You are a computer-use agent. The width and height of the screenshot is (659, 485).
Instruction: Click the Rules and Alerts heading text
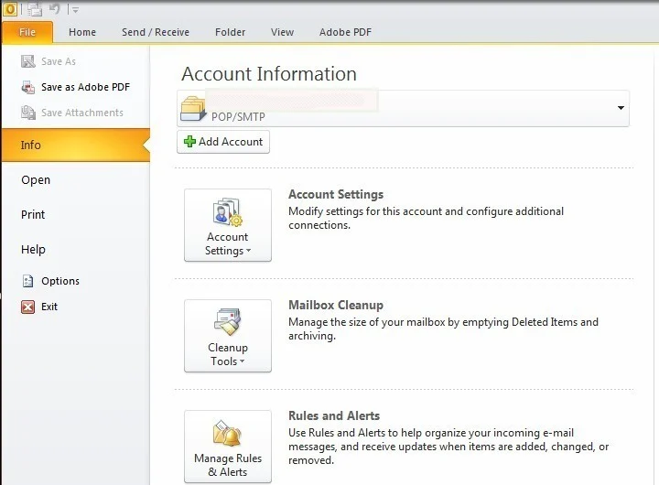click(x=334, y=415)
